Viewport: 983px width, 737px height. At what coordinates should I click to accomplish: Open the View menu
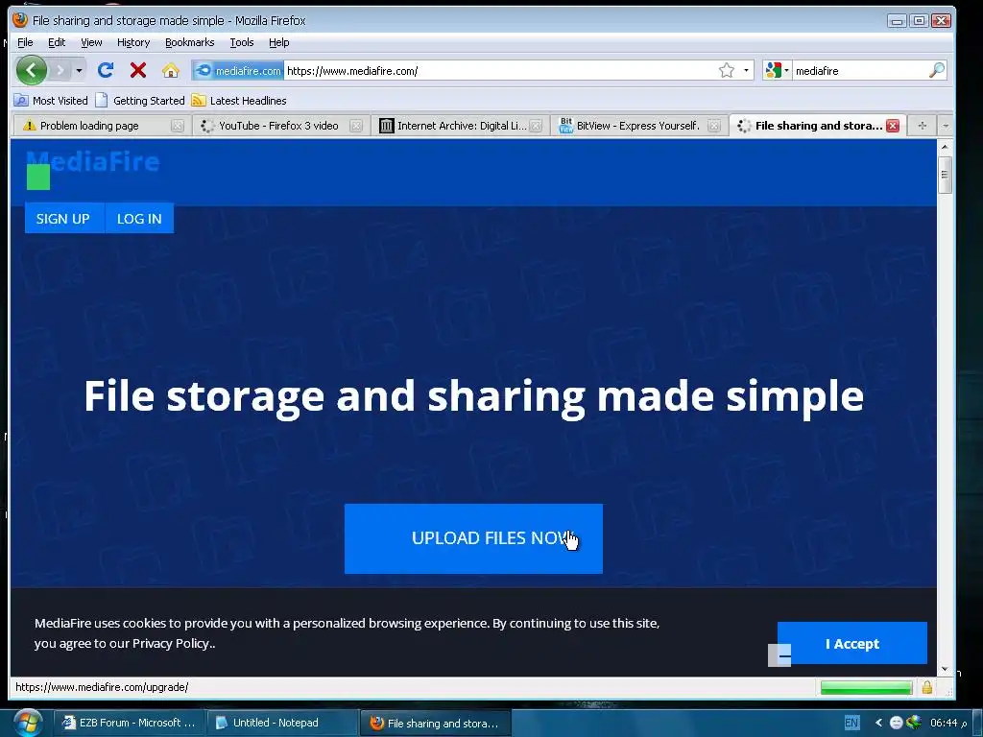pos(91,42)
